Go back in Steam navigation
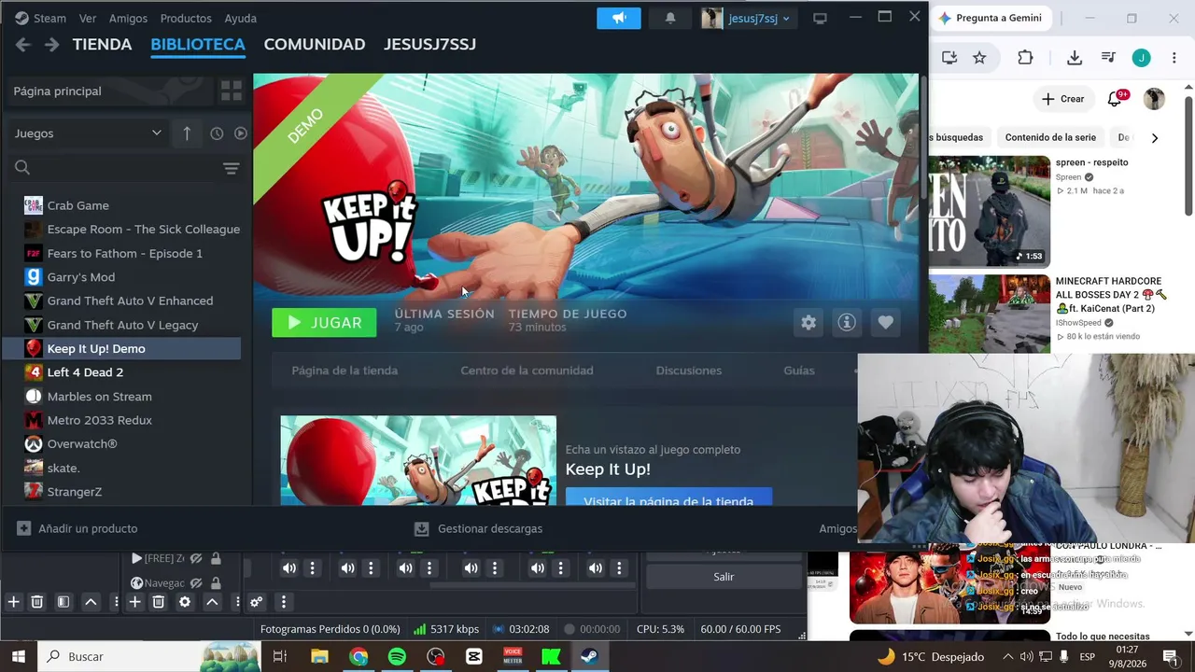The height and width of the screenshot is (672, 1195). [x=23, y=44]
